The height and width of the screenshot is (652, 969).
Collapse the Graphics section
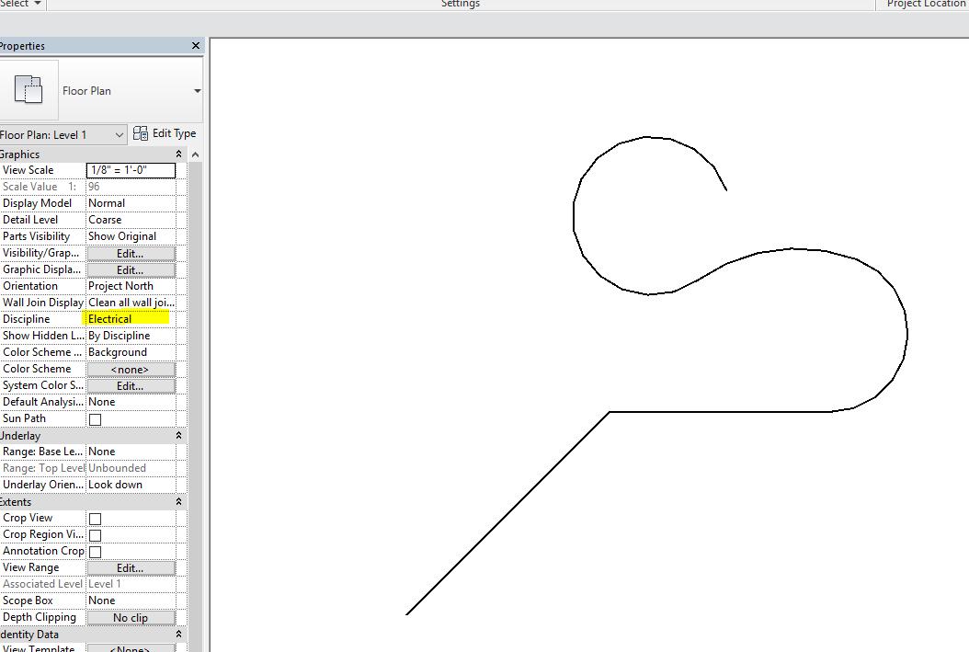coord(178,154)
